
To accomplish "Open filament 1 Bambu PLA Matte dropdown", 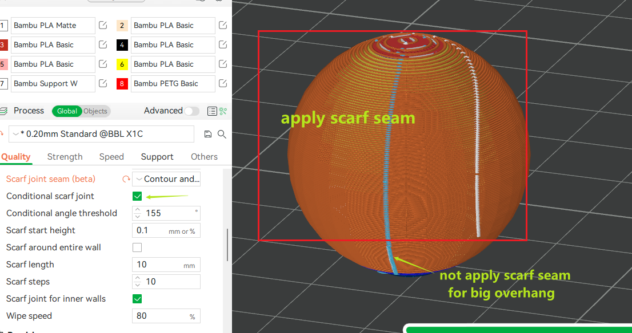I will pos(53,25).
